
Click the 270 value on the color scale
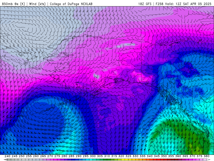click(50, 156)
